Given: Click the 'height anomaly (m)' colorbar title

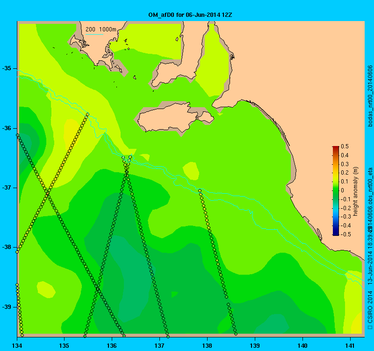Looking at the screenshot, I should point(356,191).
